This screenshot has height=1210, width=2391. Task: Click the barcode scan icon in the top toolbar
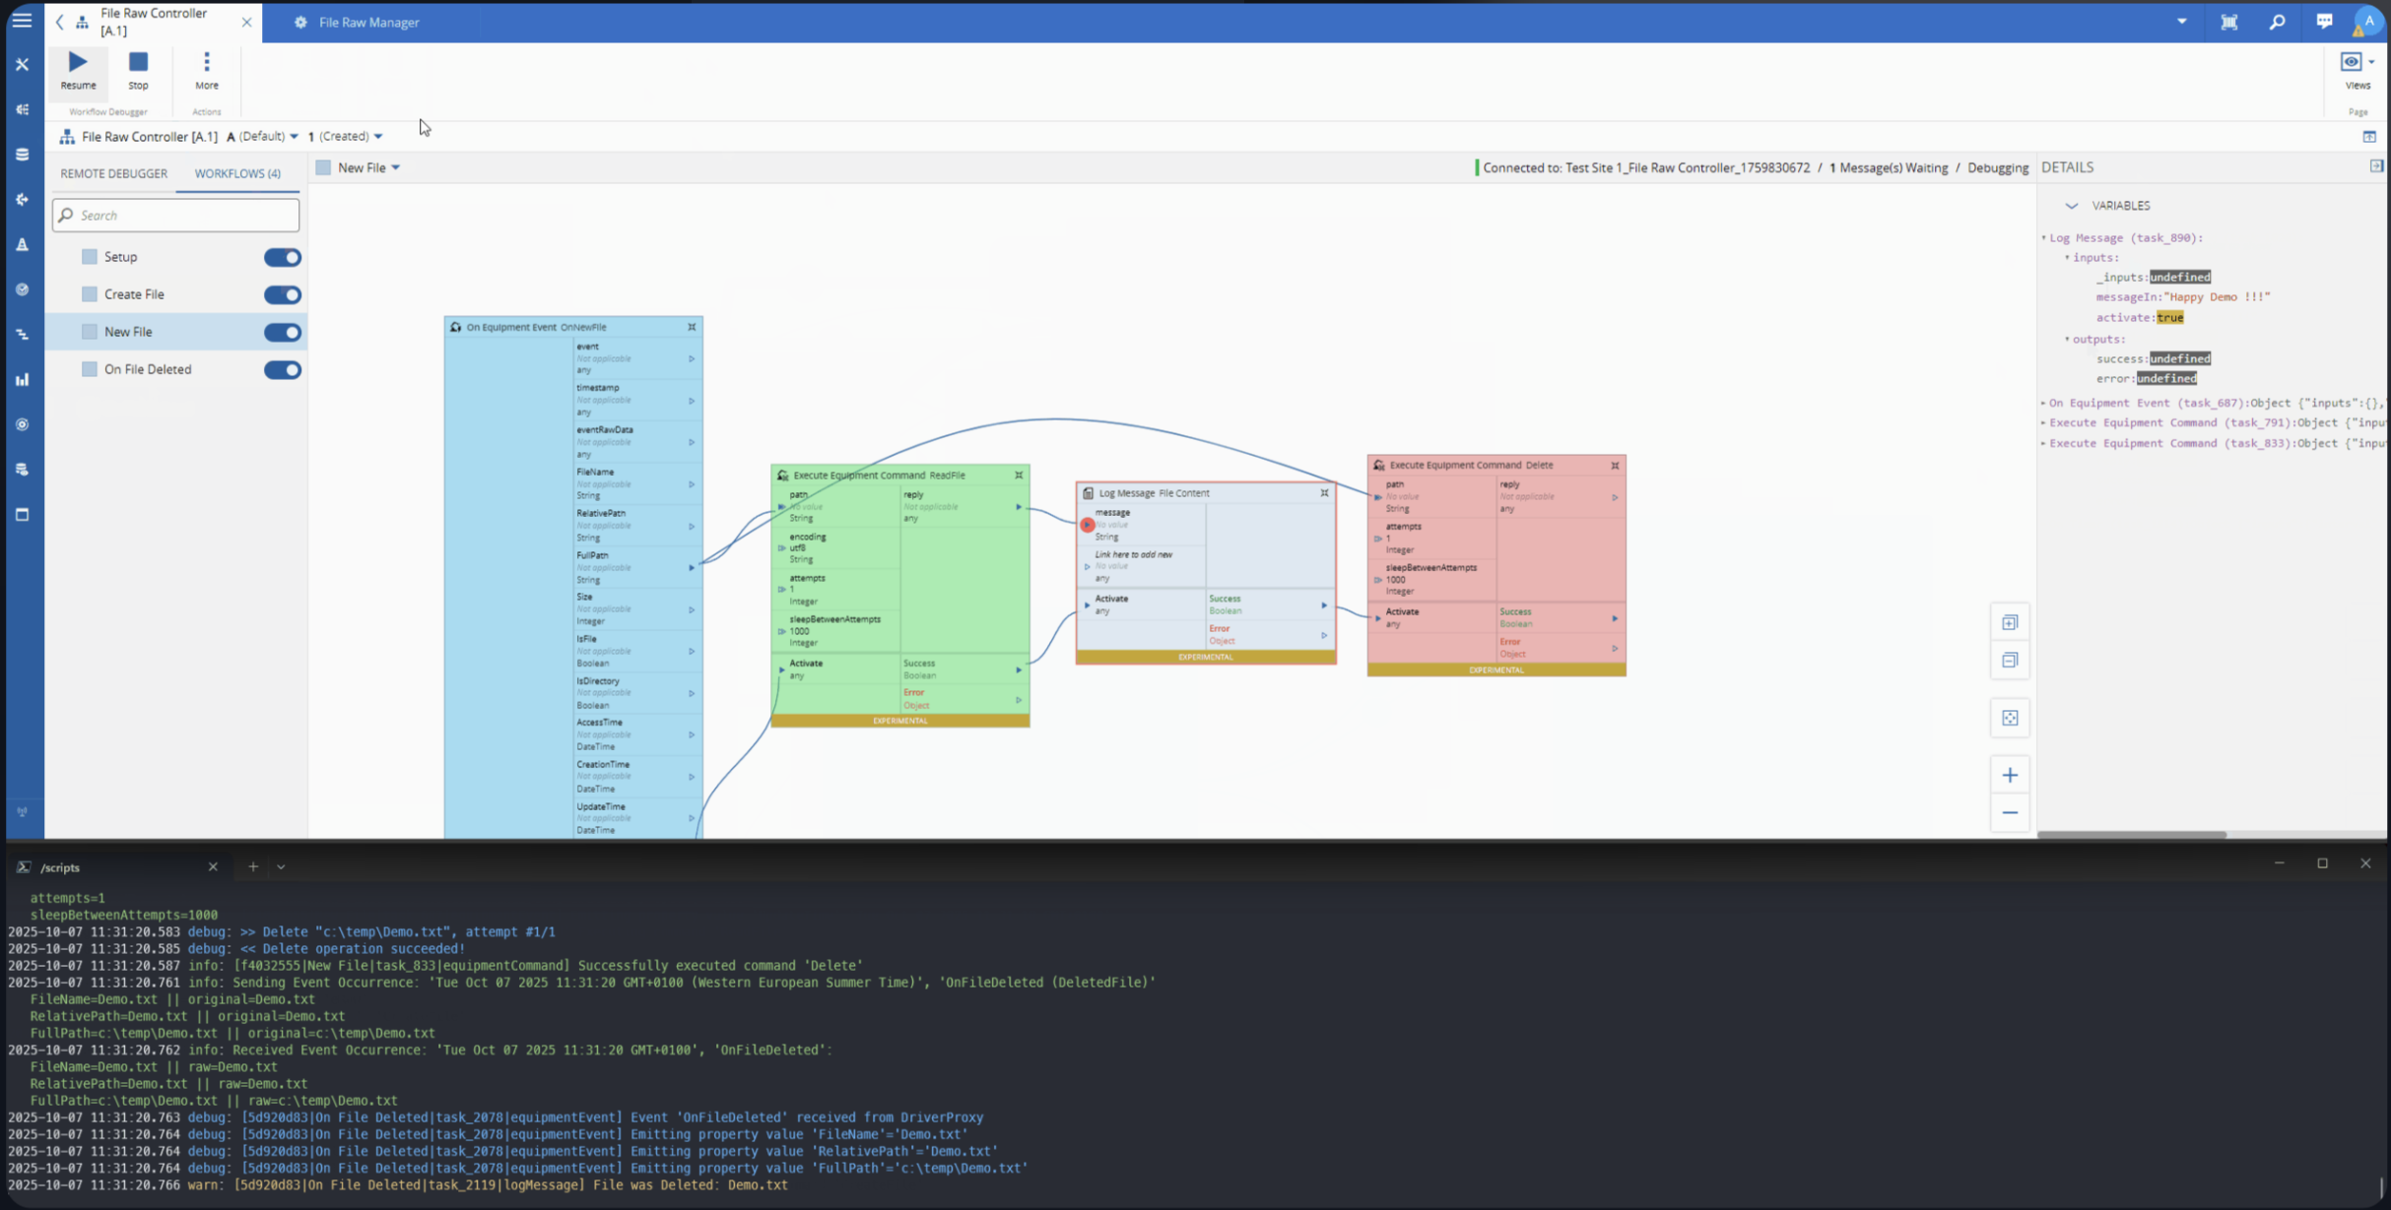click(x=2229, y=22)
